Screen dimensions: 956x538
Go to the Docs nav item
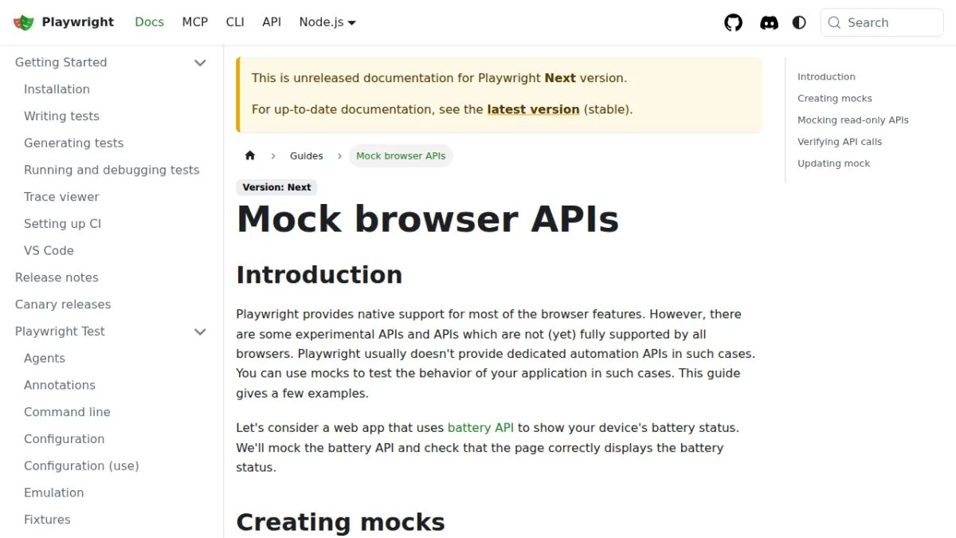tap(149, 22)
